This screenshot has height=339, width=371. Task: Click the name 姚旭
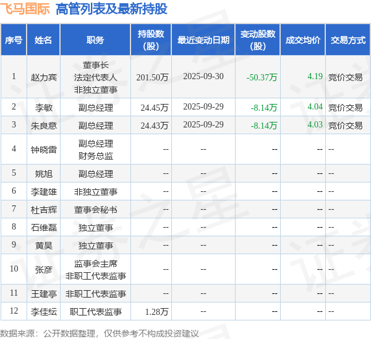(44, 174)
